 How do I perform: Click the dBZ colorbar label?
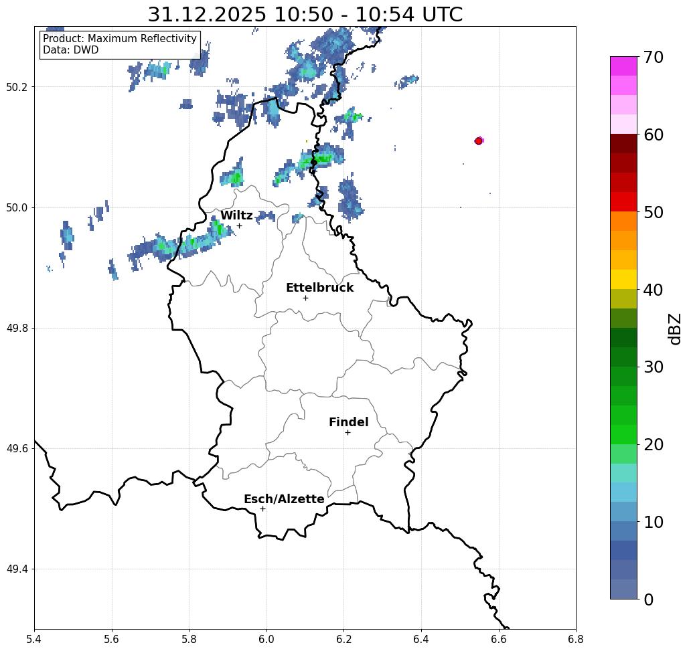pos(674,329)
